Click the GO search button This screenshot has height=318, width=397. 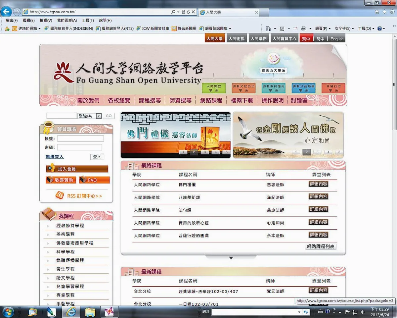click(109, 116)
